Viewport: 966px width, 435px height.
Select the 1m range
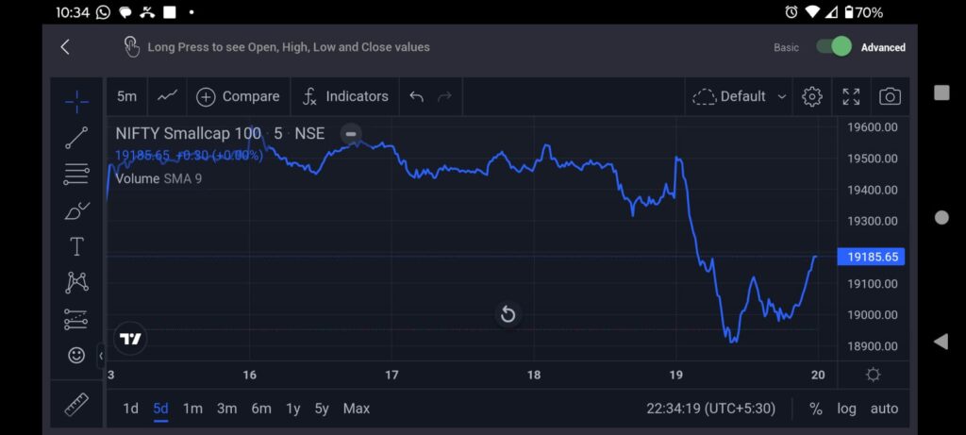tap(192, 409)
